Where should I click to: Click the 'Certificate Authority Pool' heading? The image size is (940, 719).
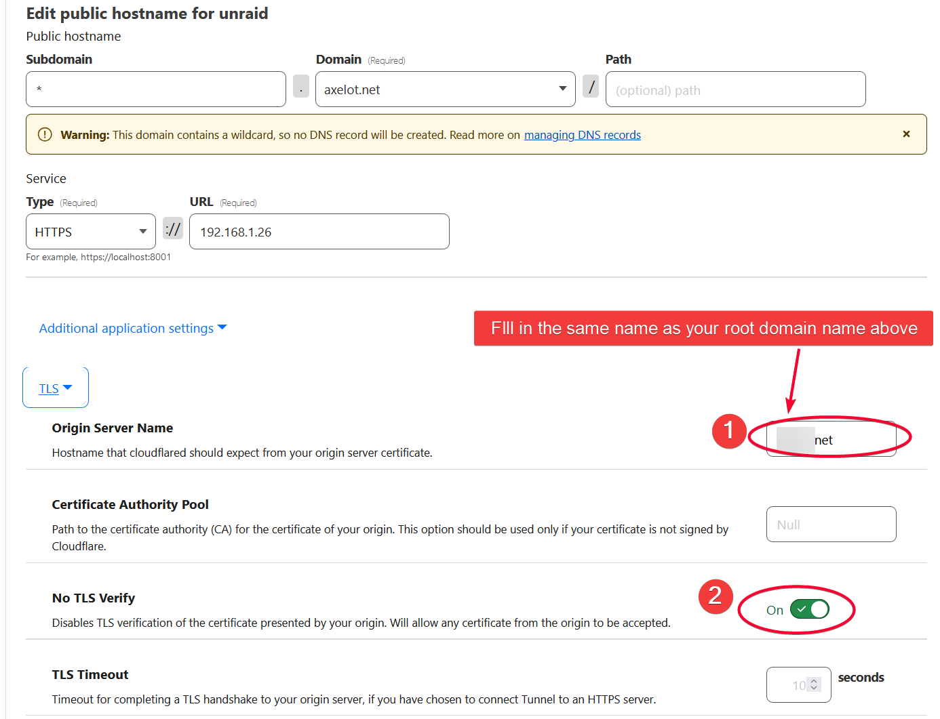tap(130, 505)
